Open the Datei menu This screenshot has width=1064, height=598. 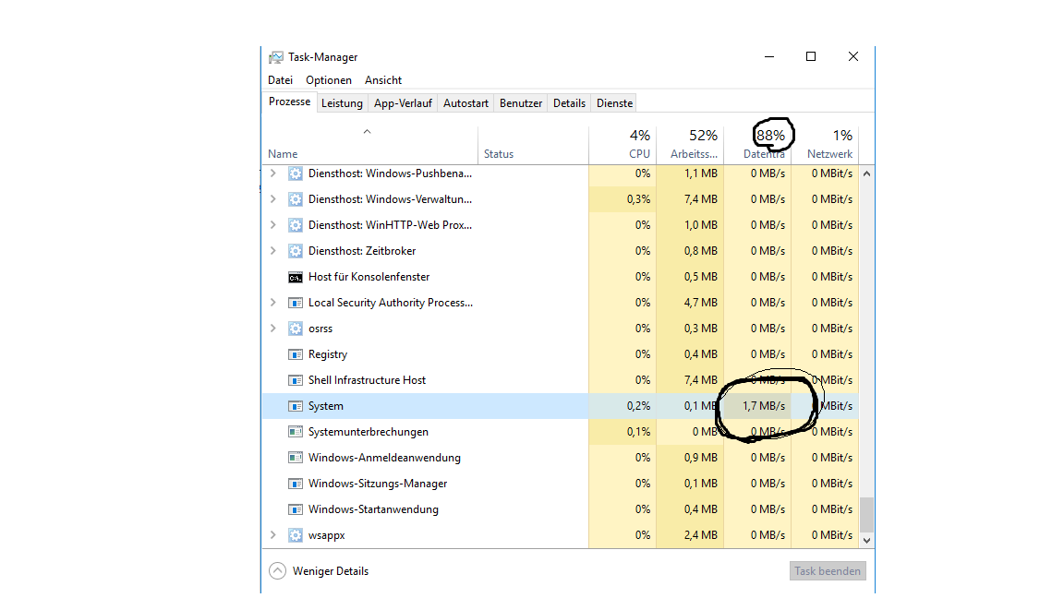280,80
